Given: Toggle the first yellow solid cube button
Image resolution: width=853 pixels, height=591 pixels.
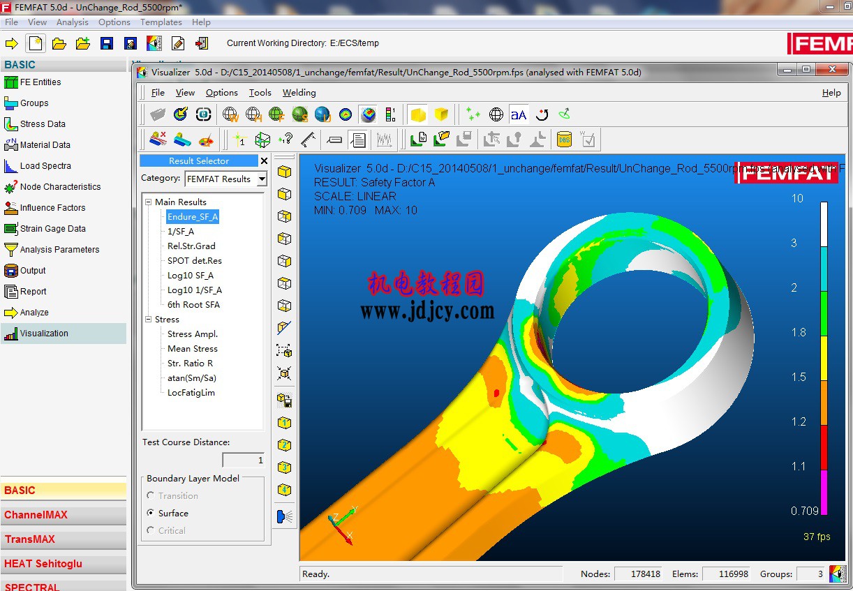Looking at the screenshot, I should click(418, 114).
